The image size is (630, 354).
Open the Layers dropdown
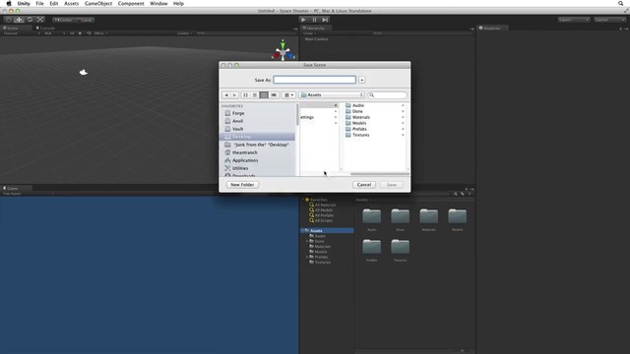pos(573,20)
